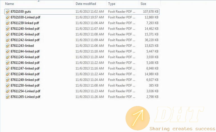216x132 pixels.
Task: Select file named 87611241-linked pdf
Action: click(x=25, y=34)
